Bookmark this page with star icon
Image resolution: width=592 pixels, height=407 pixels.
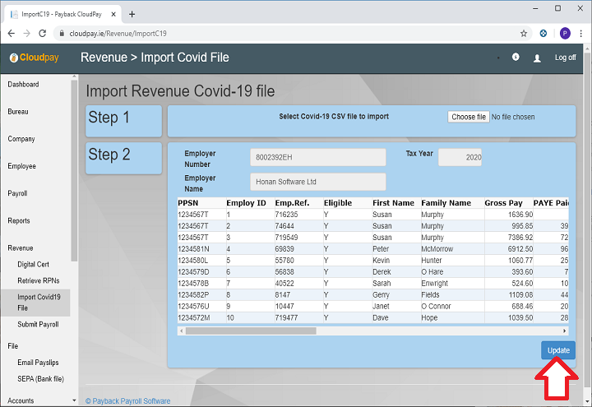[524, 34]
